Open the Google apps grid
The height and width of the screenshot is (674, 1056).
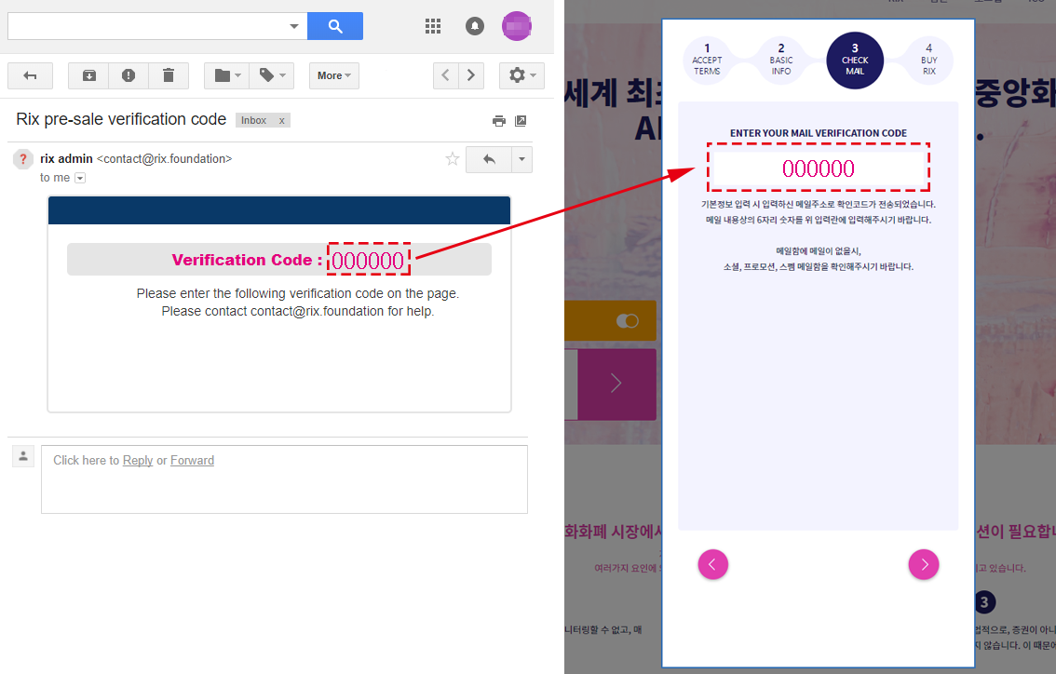433,26
